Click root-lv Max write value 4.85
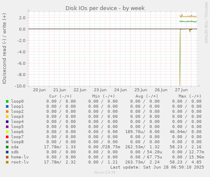Image resolution: width=210 pixels, height=177 pixels. point(196,162)
